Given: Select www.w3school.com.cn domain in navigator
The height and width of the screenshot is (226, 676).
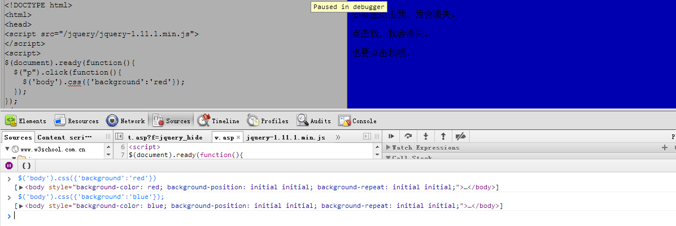Looking at the screenshot, I should click(x=53, y=150).
